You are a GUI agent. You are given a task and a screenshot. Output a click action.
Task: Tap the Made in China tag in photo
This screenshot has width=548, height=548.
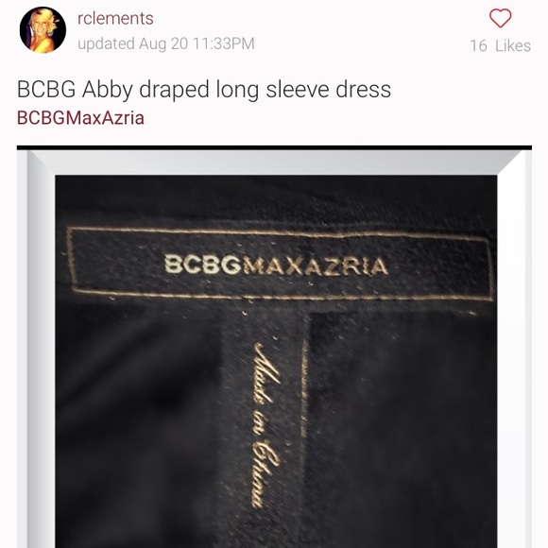(266, 425)
